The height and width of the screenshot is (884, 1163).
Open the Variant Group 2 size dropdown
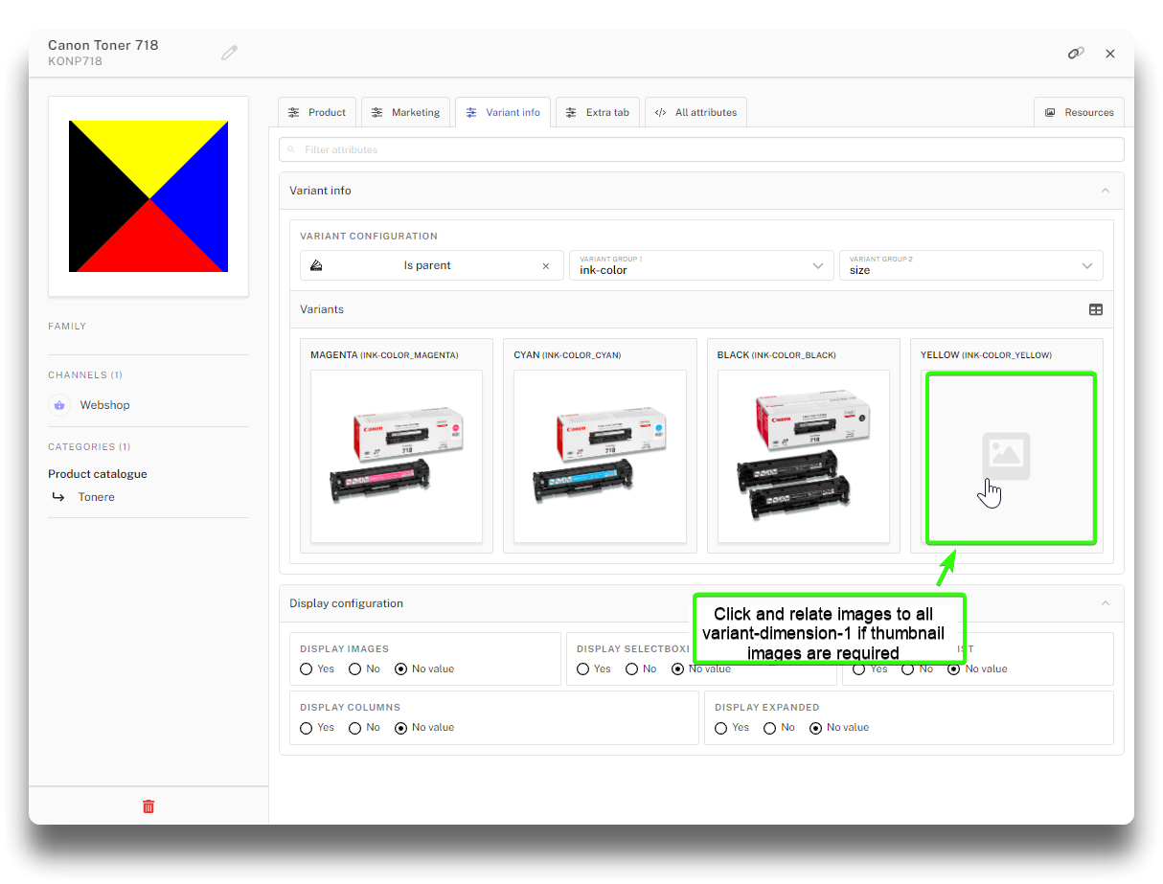[970, 265]
